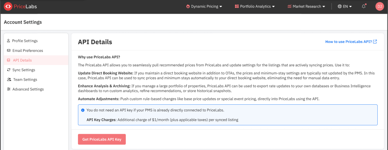Click the external-link icon beside the API help link
Screen dimensions: 388x150
375,42
